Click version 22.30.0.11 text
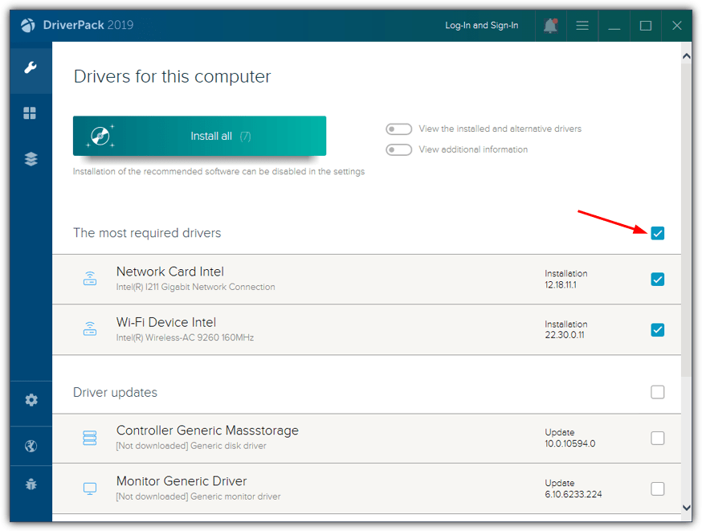 (565, 335)
